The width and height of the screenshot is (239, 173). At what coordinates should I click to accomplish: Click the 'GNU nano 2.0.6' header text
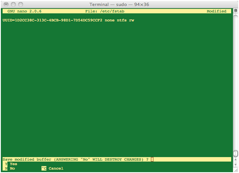24,11
